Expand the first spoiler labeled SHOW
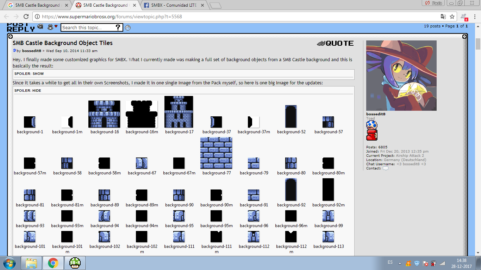This screenshot has width=481, height=270. [x=29, y=74]
